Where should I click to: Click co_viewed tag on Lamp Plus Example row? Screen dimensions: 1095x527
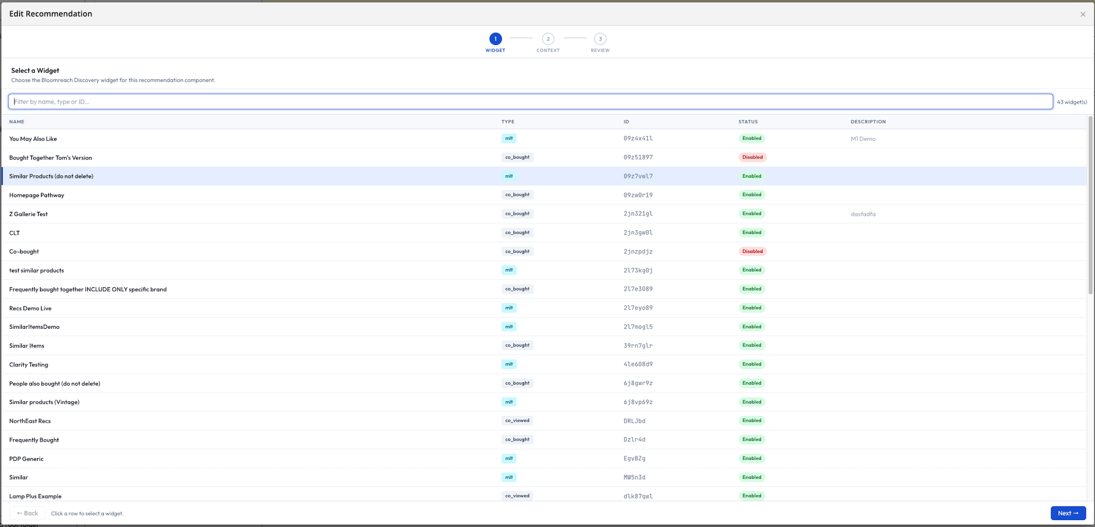(517, 496)
